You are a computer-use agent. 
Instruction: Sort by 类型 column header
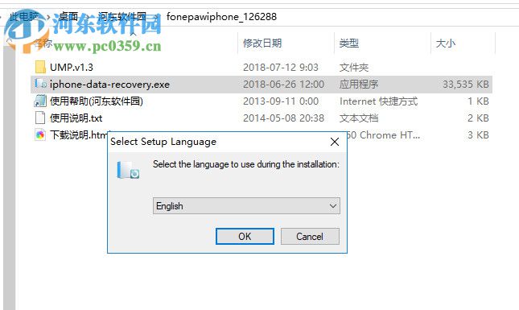click(349, 43)
